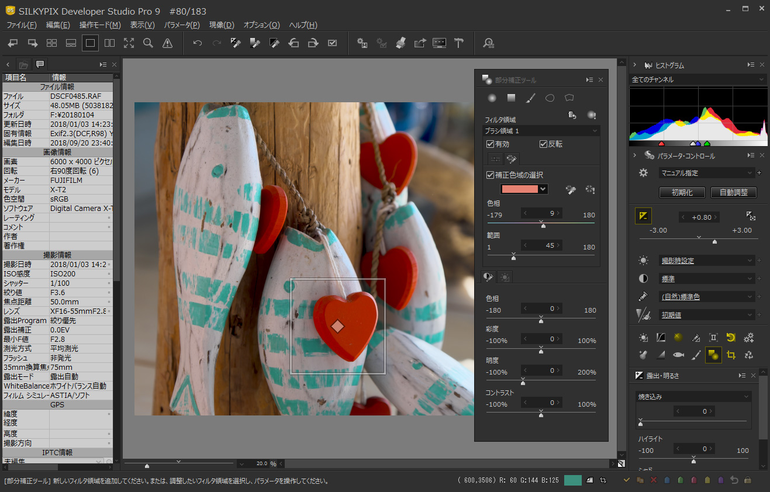
Task: Select the magnifier zoom tool
Action: (x=148, y=43)
